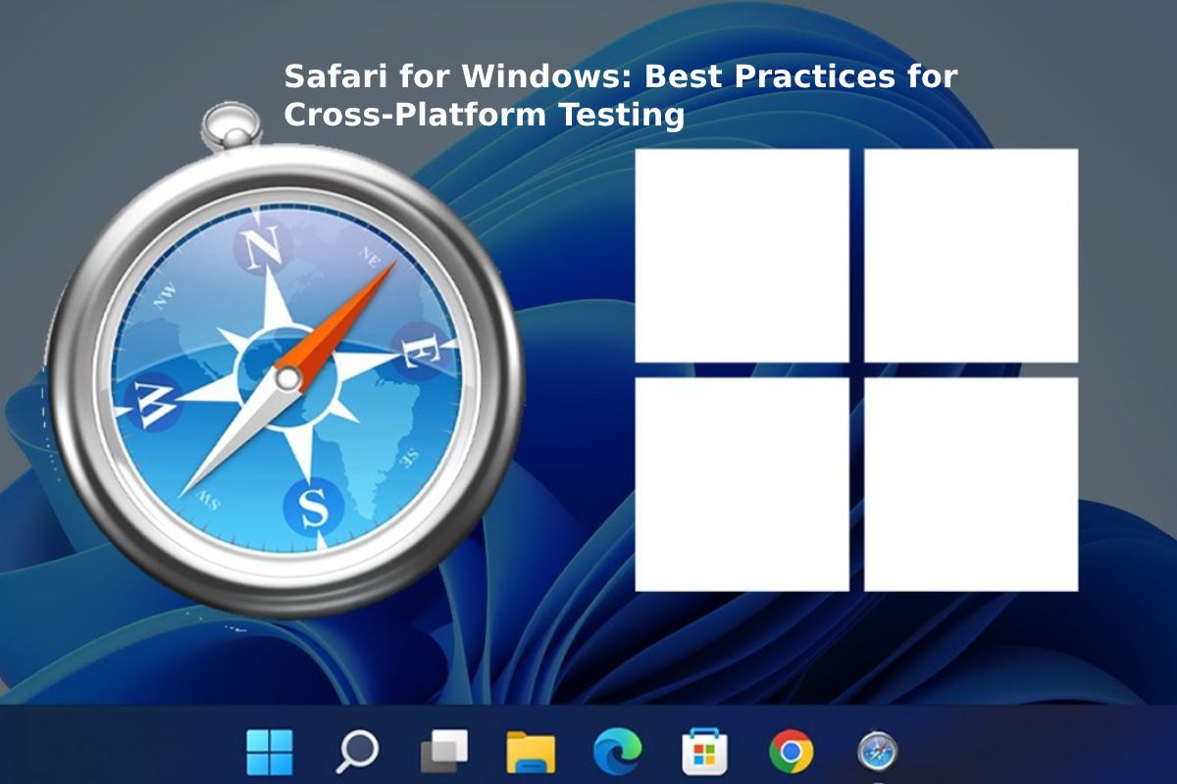Viewport: 1177px width, 784px height.
Task: Launch Safari from the taskbar
Action: (877, 753)
